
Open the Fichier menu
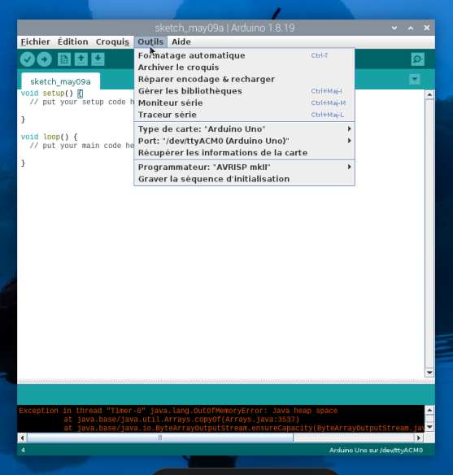coord(36,41)
